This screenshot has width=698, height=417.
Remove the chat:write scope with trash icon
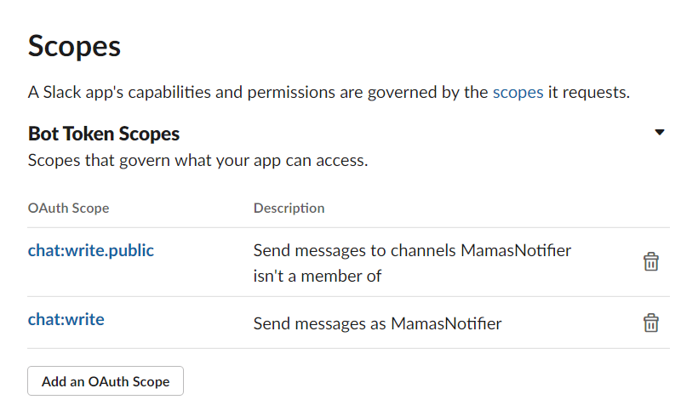(650, 323)
